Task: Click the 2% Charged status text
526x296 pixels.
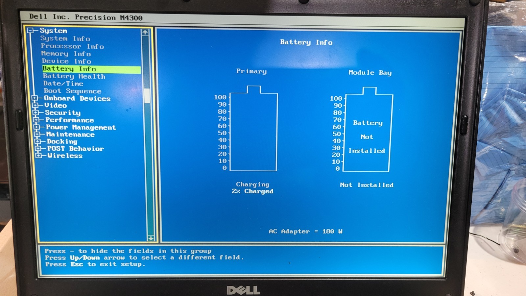Action: pos(252,191)
